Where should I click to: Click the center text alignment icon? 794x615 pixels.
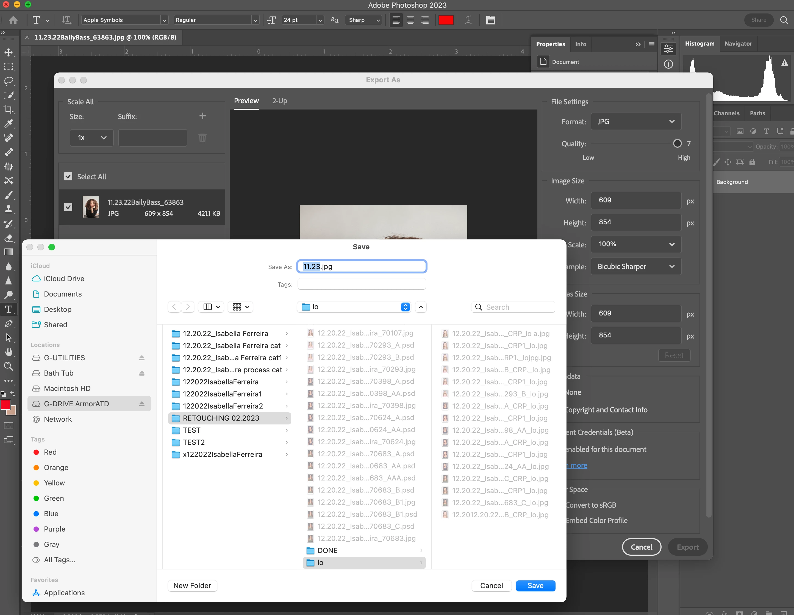coord(410,20)
